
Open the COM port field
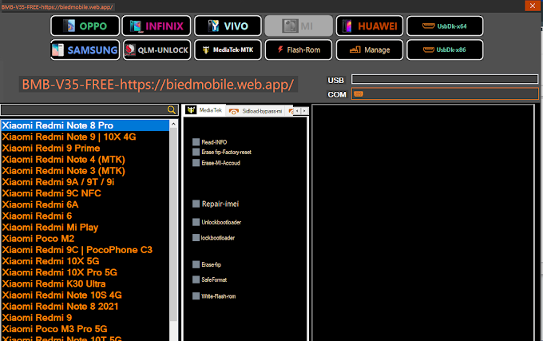pos(445,93)
